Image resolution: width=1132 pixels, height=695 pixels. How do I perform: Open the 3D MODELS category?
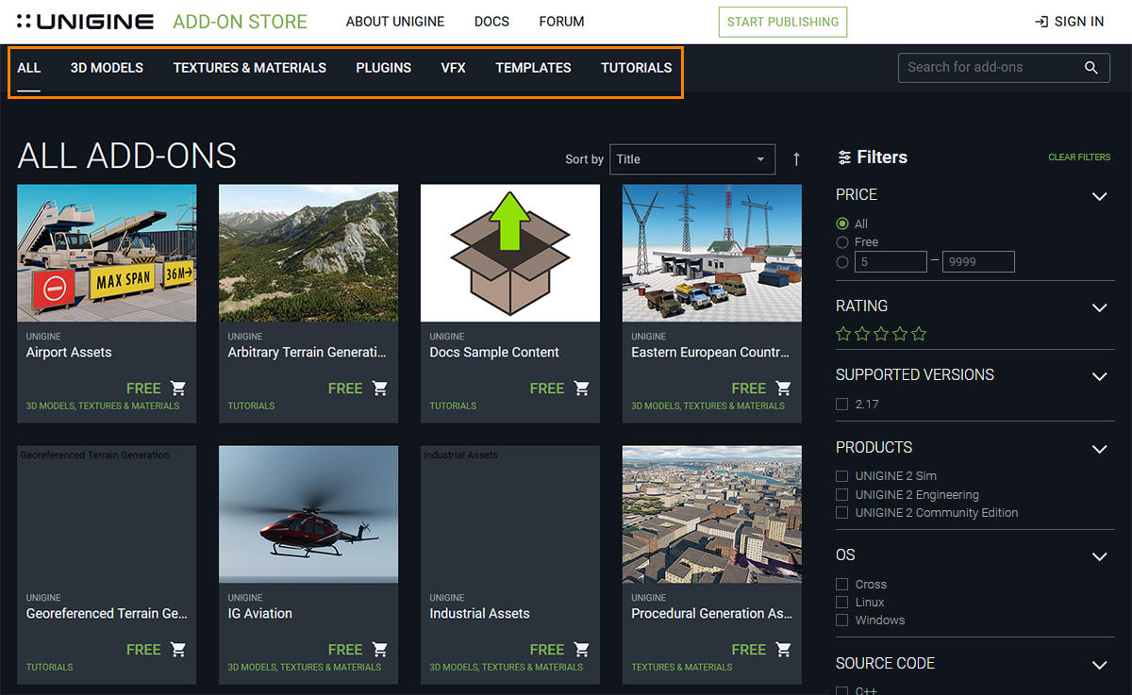point(107,68)
